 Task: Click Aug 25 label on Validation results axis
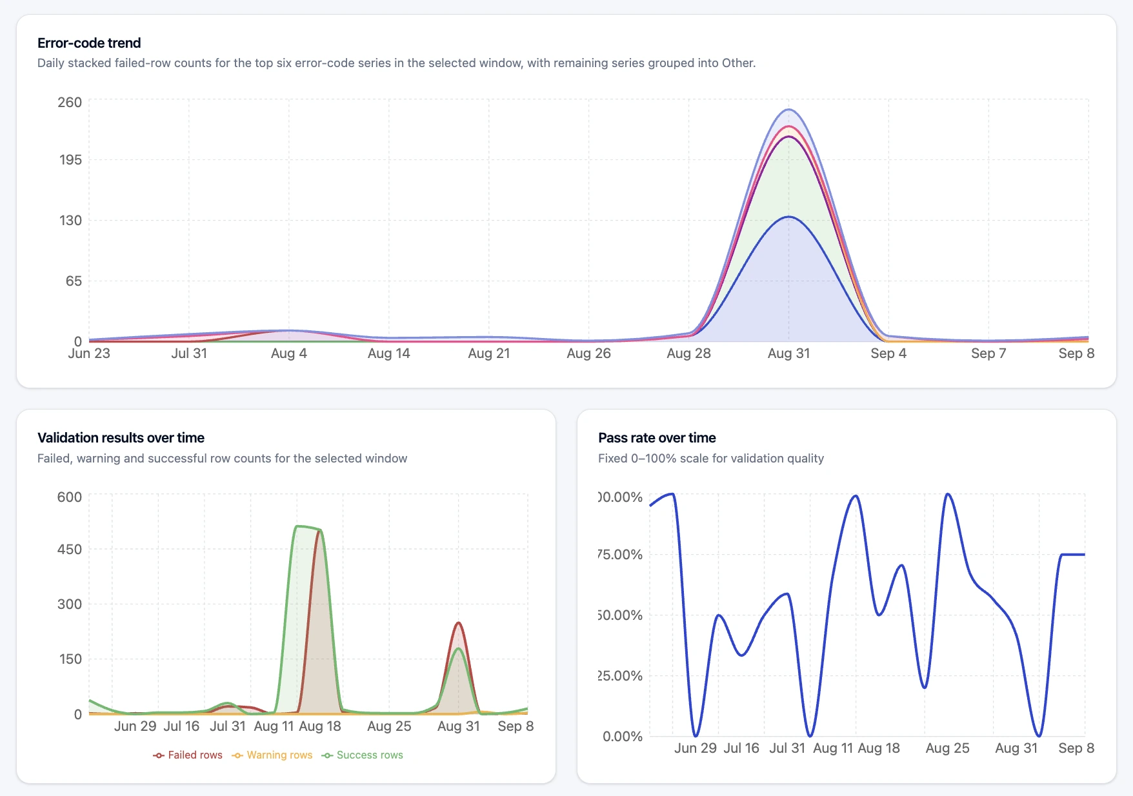click(x=389, y=726)
